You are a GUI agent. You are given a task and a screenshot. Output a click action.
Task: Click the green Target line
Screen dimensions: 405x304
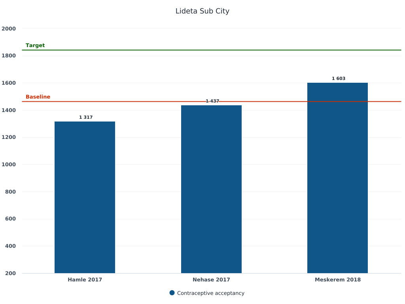tap(237, 50)
